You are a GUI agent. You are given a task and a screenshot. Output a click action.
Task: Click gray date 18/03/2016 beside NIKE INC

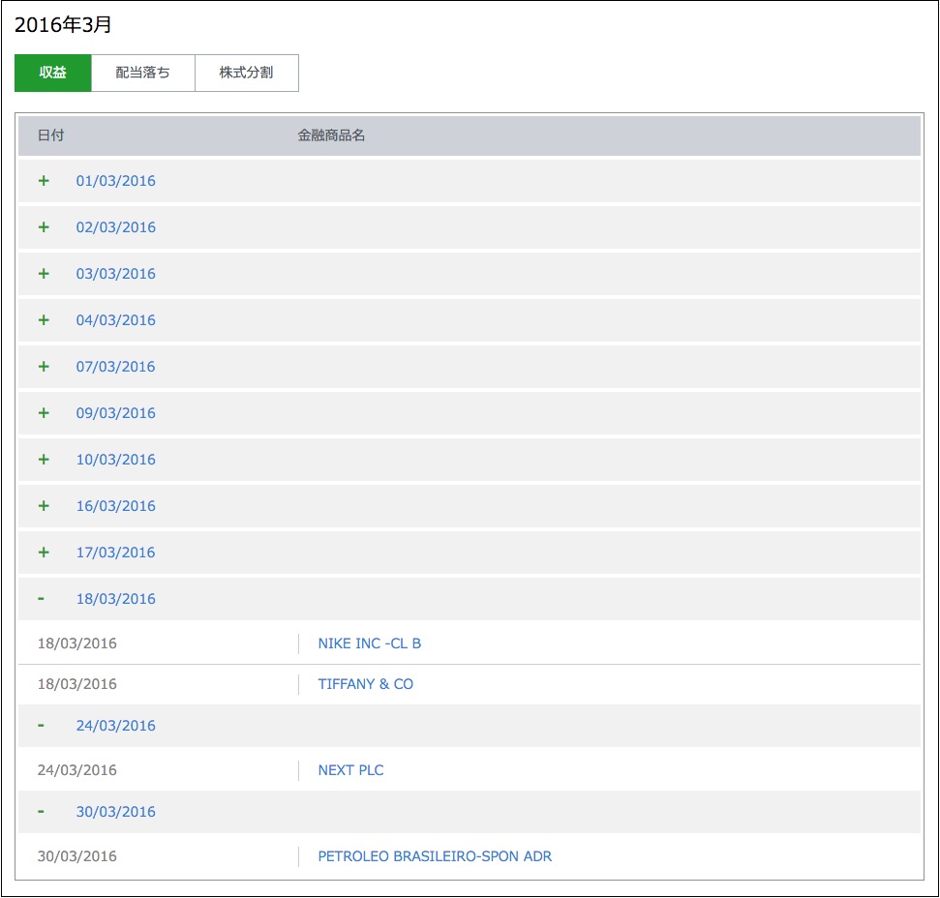tap(77, 644)
